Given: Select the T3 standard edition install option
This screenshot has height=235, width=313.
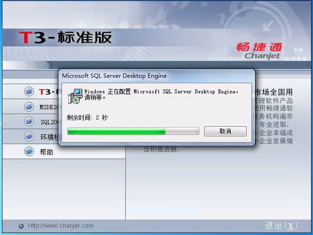Looking at the screenshot, I should point(49,92).
